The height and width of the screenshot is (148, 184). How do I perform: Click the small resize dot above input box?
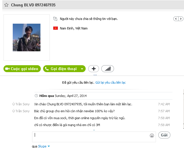(94, 130)
